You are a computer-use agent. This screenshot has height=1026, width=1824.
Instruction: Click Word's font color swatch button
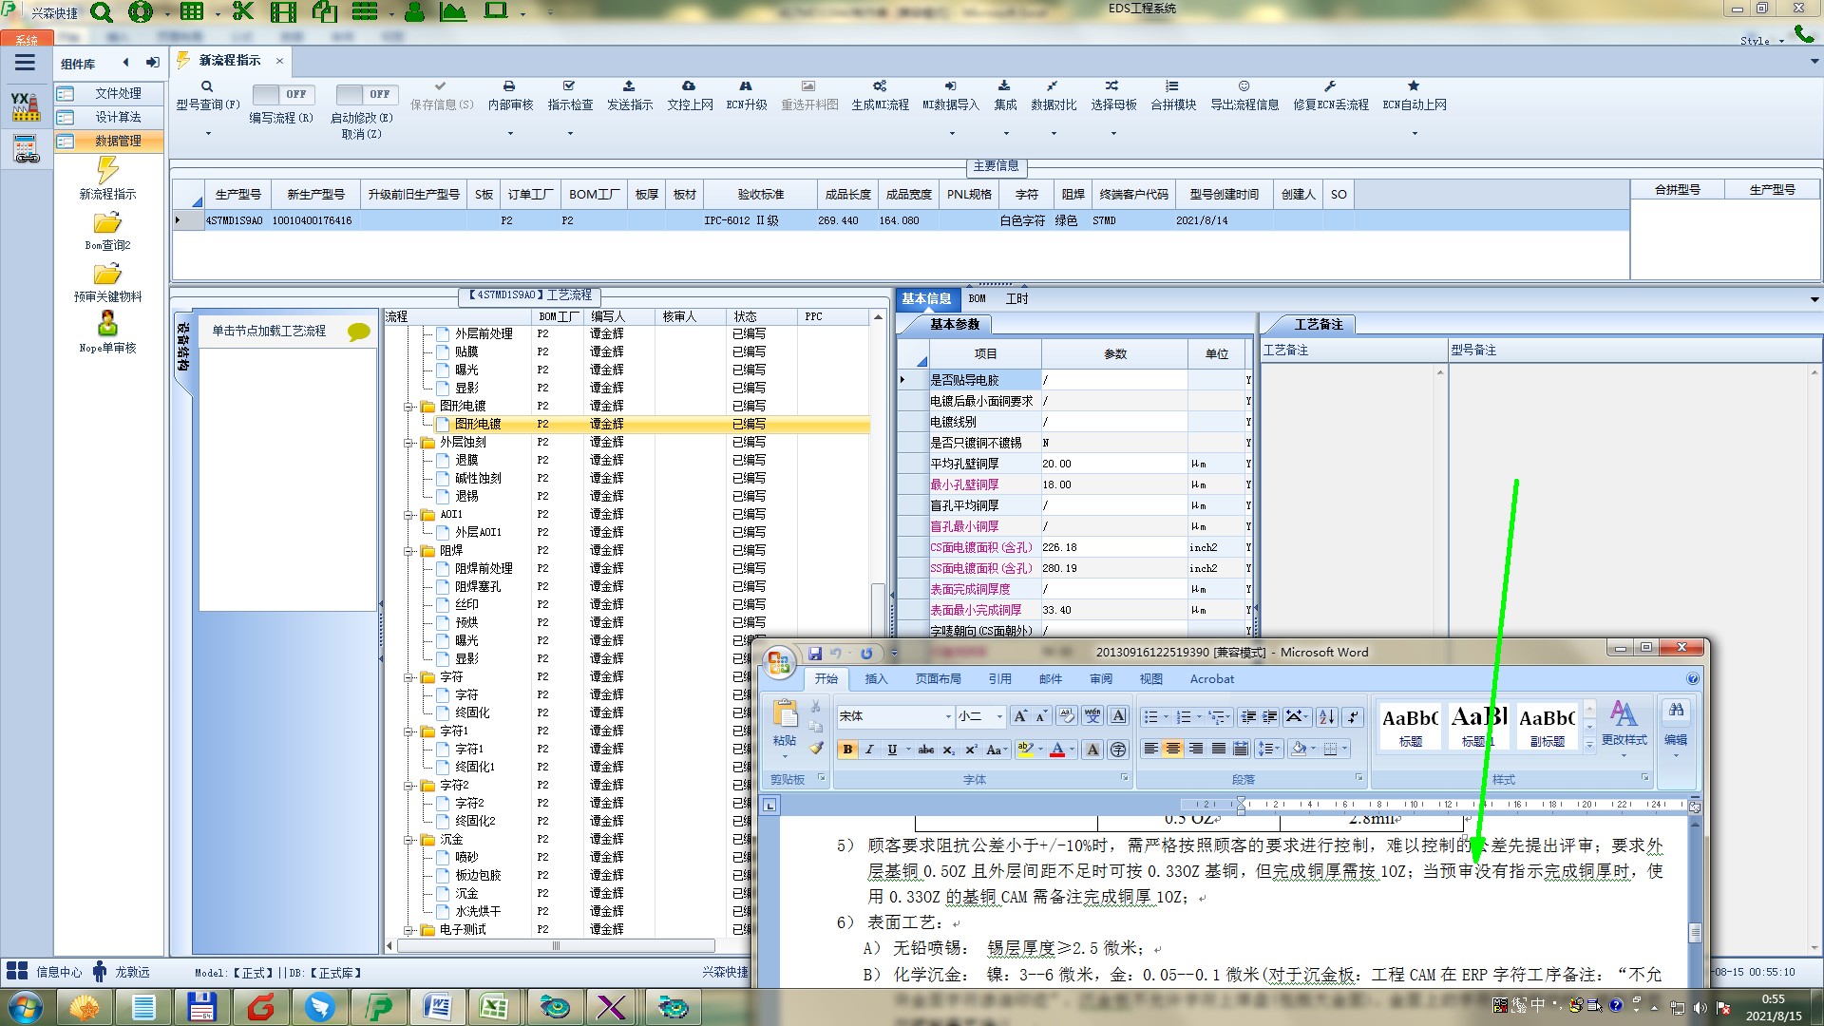coord(1056,750)
